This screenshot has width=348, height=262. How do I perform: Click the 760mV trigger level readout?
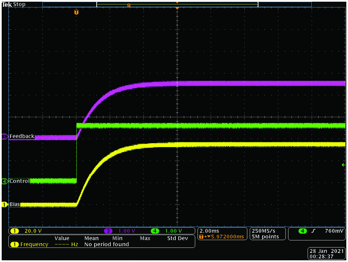click(334, 231)
